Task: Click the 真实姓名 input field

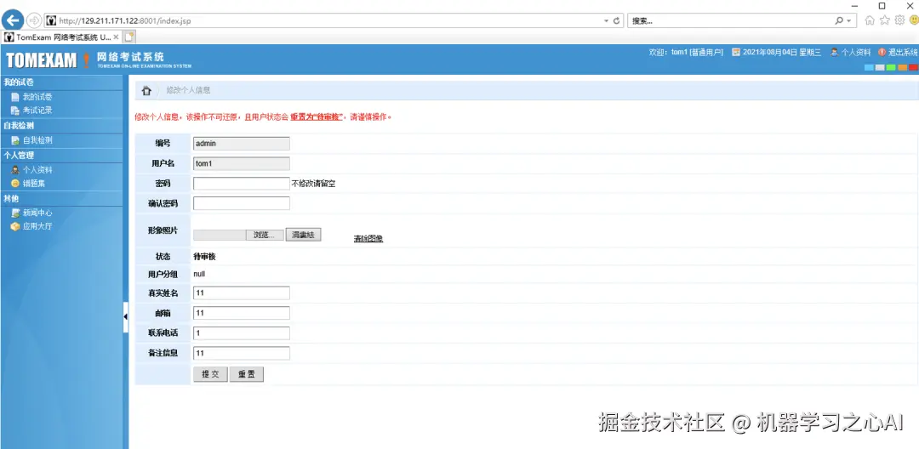Action: click(242, 293)
